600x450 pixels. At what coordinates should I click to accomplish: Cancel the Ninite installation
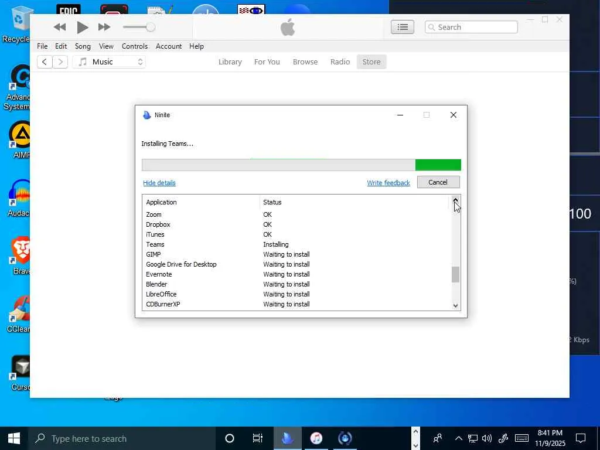click(x=438, y=182)
